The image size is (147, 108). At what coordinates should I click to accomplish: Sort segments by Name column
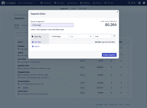pos(21,42)
